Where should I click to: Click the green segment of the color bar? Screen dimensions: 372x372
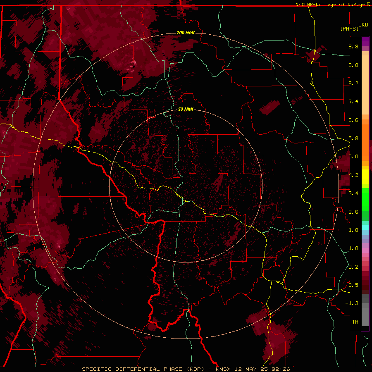[x=365, y=200]
